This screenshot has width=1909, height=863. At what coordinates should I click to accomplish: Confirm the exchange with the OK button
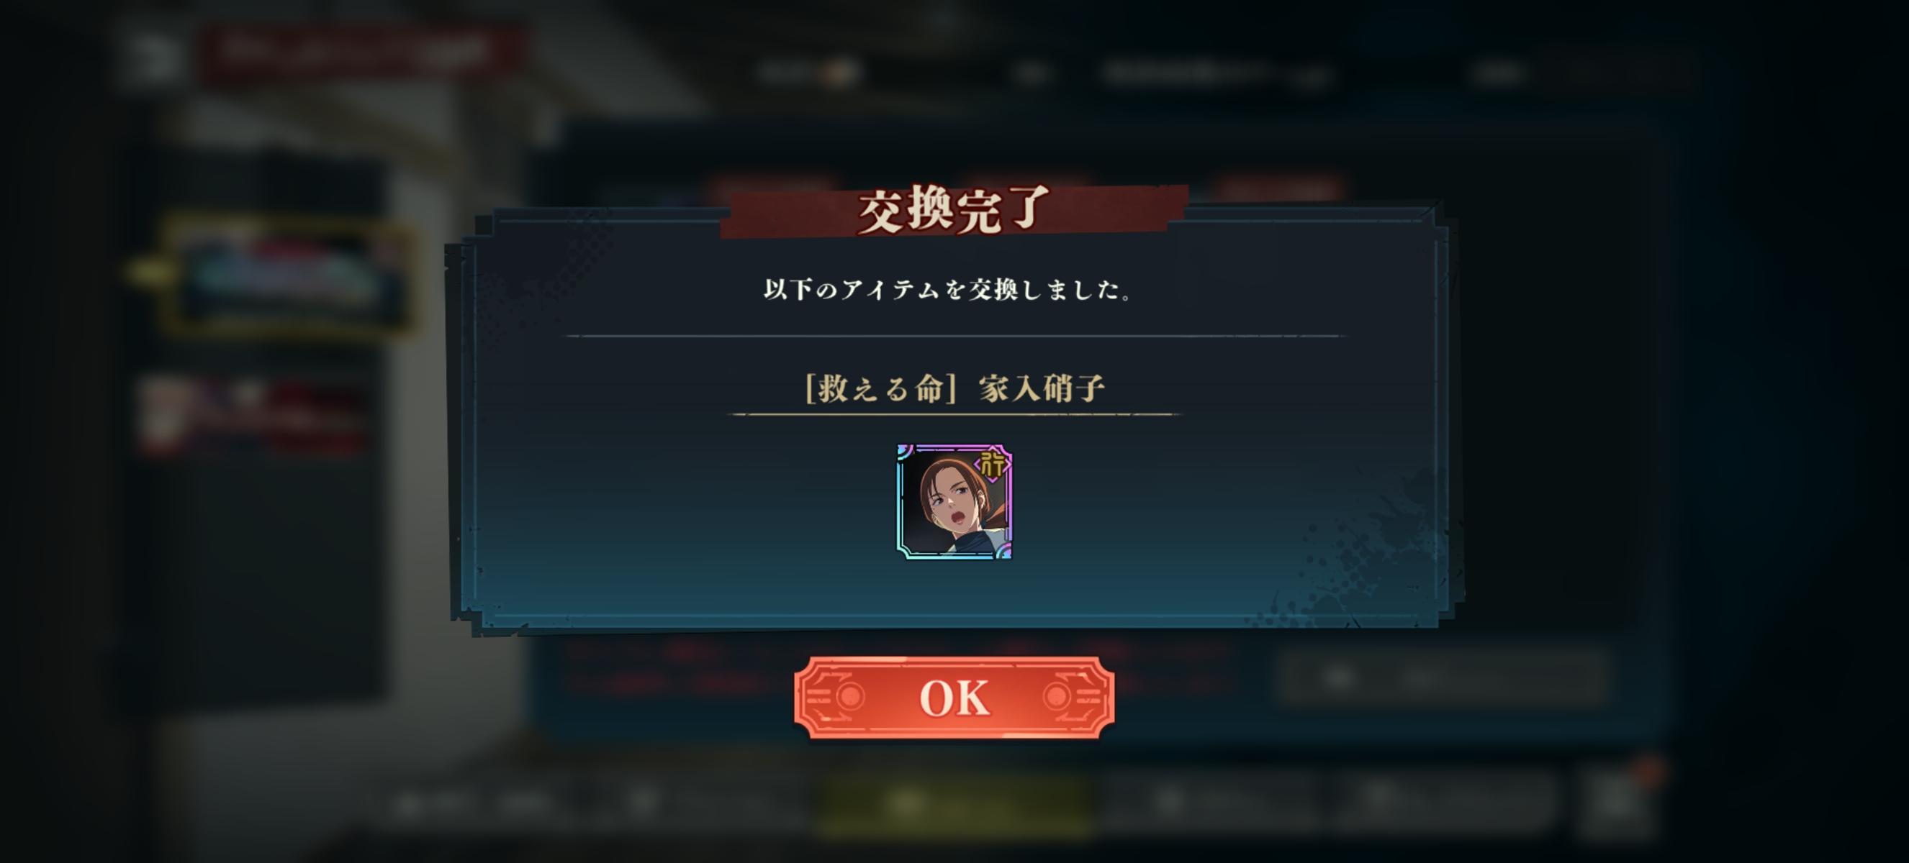tap(954, 697)
